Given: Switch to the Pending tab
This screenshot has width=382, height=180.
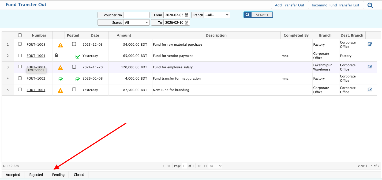Looking at the screenshot, I should pos(58,175).
